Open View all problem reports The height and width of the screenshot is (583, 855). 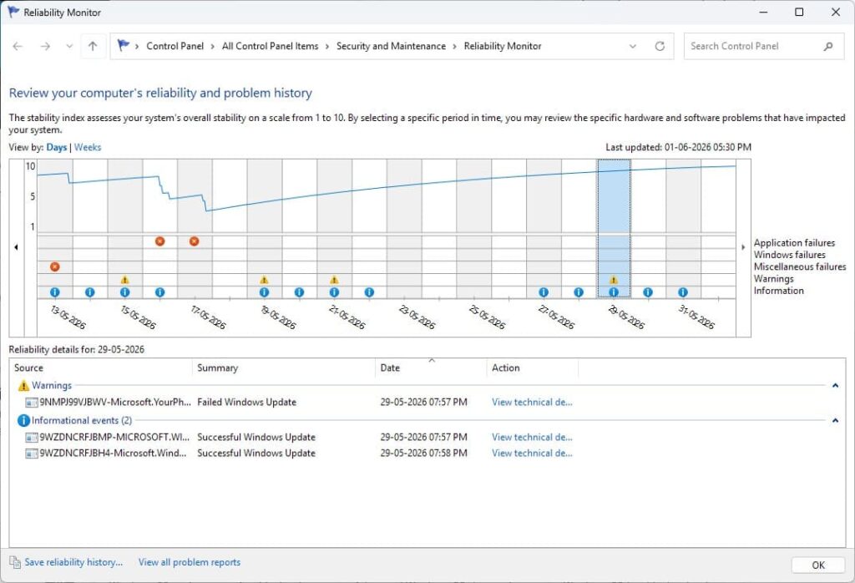[x=190, y=562]
